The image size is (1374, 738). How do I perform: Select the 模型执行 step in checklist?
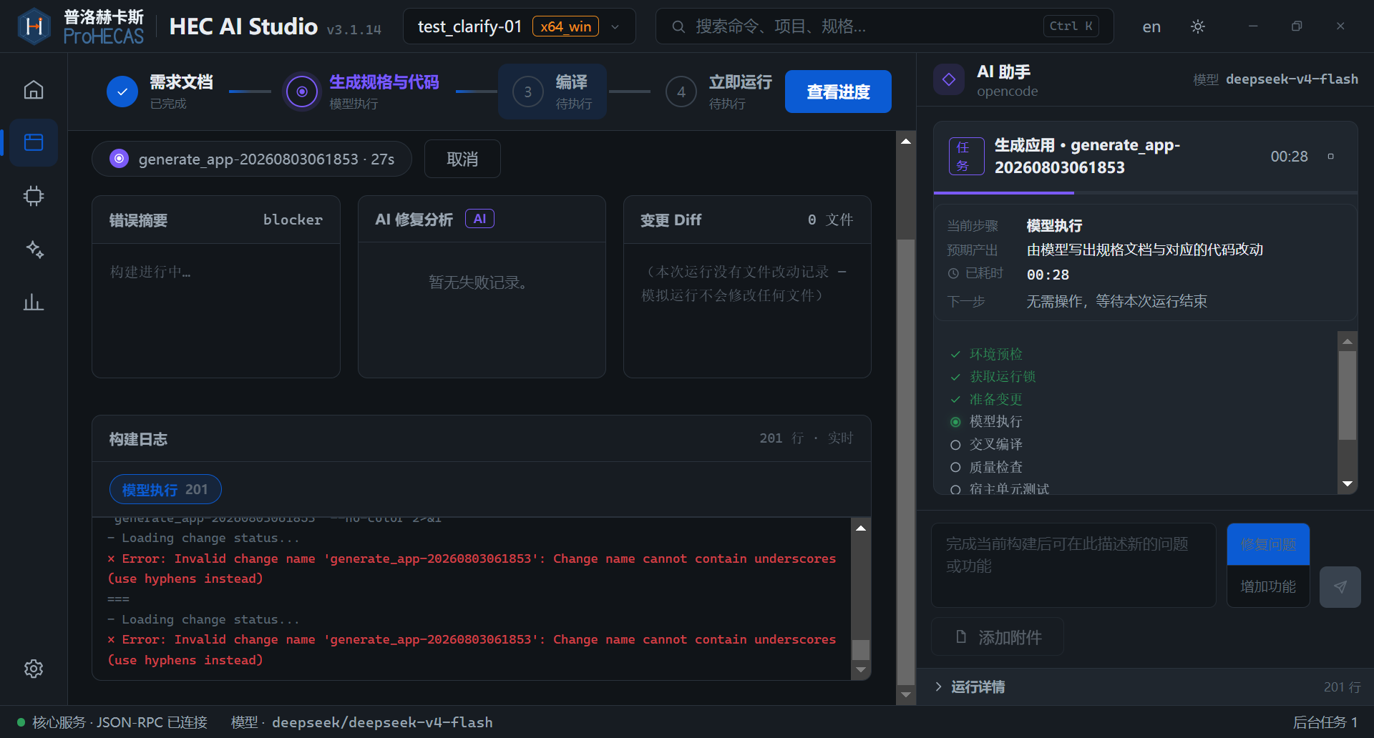(986, 422)
